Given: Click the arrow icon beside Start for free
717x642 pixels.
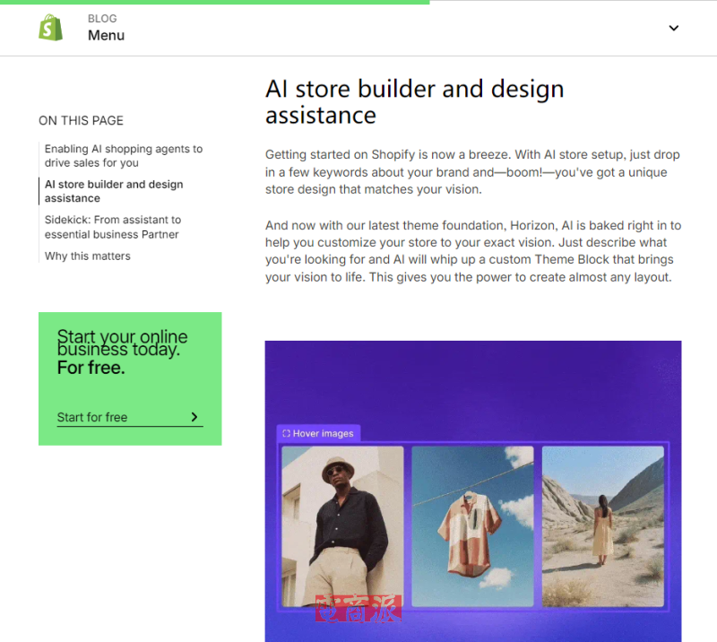Looking at the screenshot, I should tap(194, 417).
